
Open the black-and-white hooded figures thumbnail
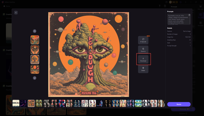[146, 103]
